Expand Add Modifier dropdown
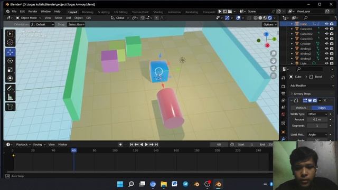This screenshot has width=338, height=190. point(312,85)
